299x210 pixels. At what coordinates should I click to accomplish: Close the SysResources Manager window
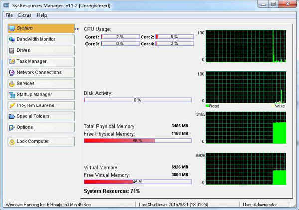[288, 4]
